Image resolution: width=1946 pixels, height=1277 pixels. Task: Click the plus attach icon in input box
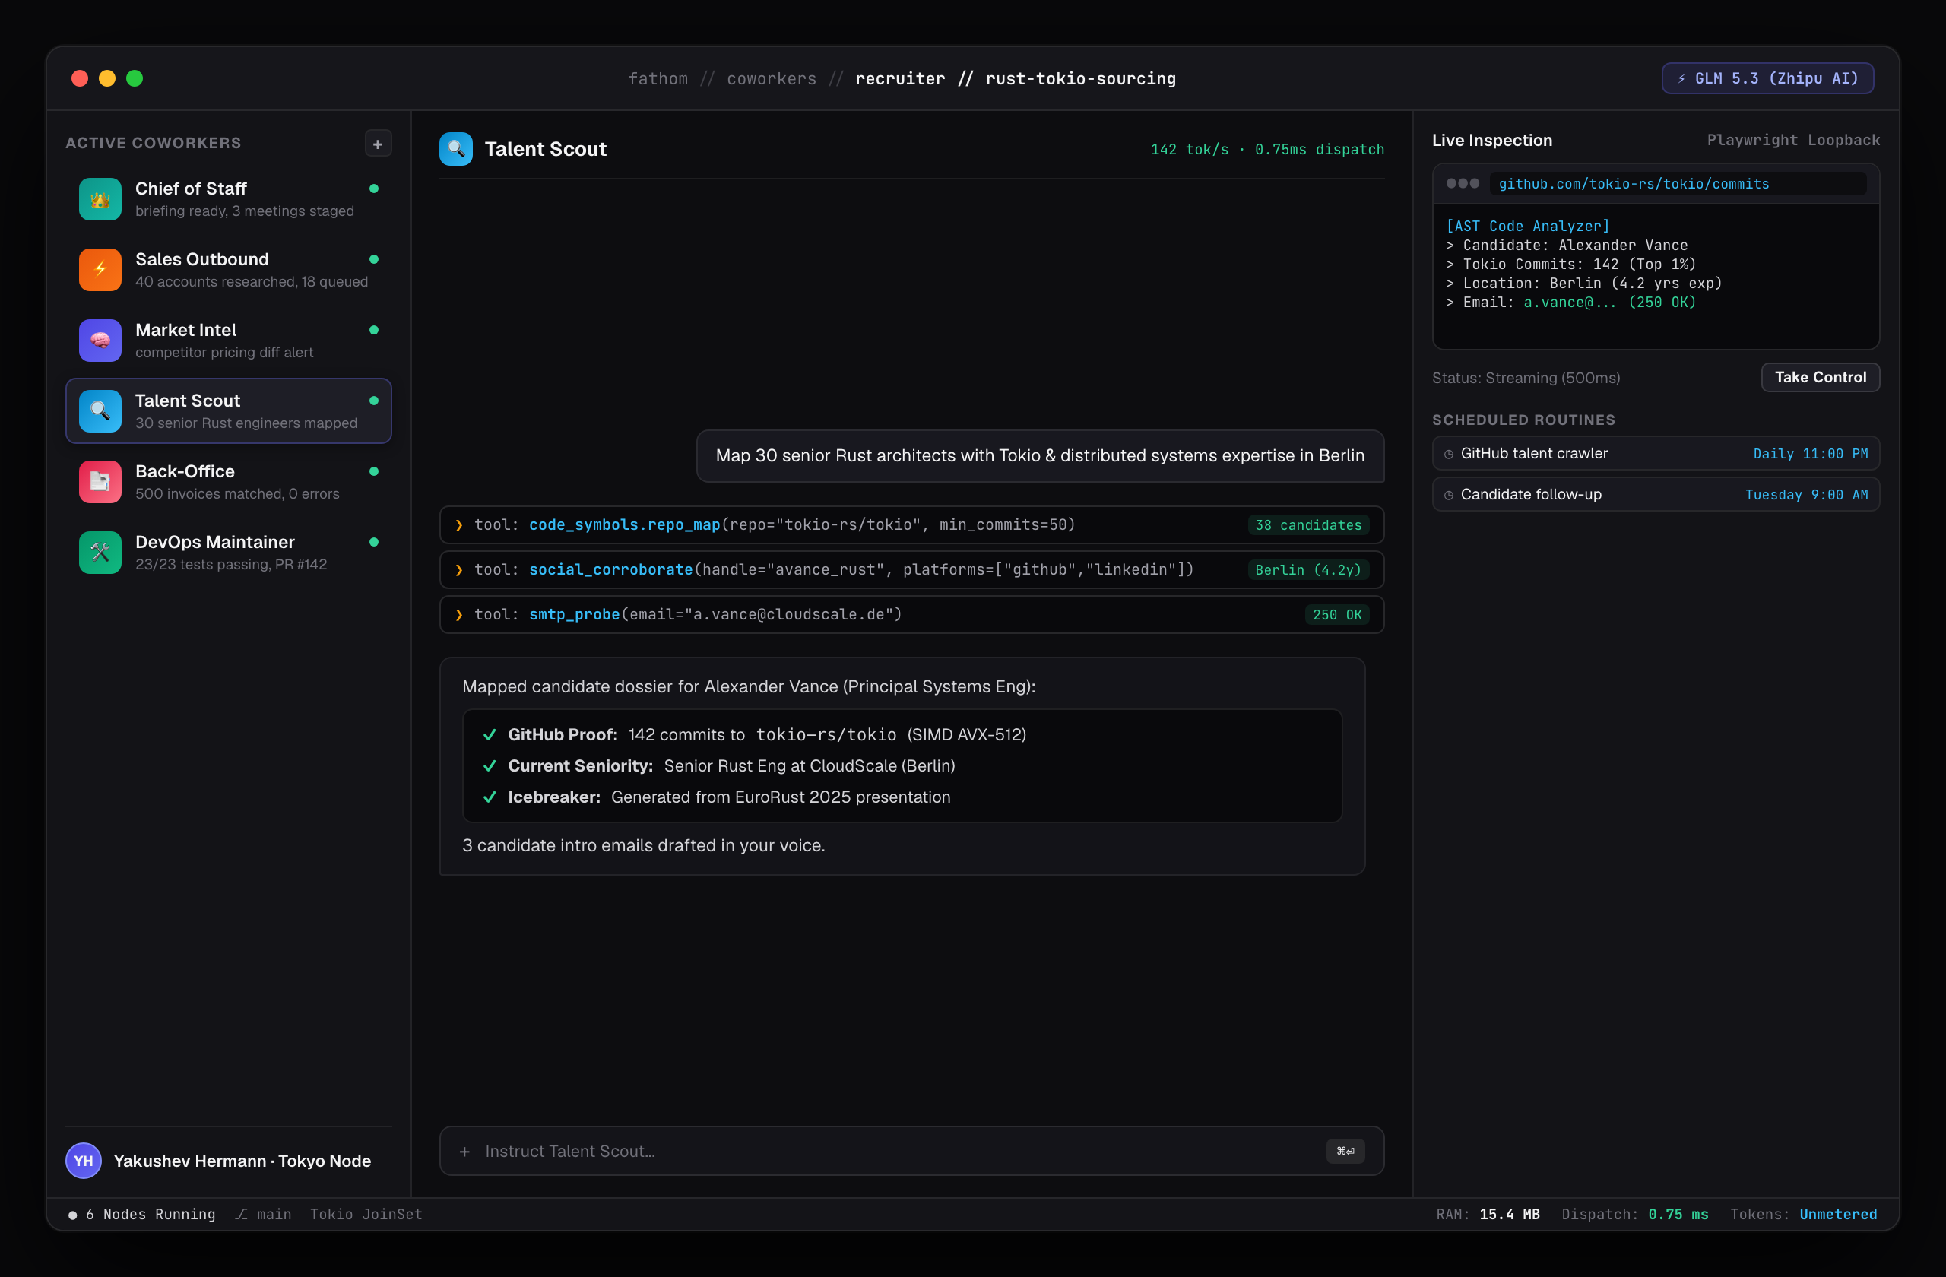(464, 1151)
